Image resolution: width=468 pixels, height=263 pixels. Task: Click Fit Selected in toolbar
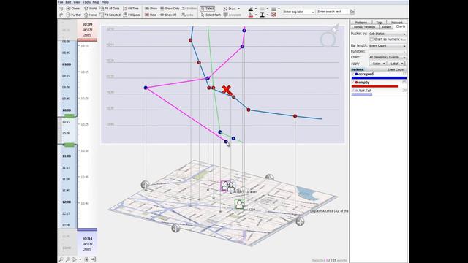pos(110,15)
